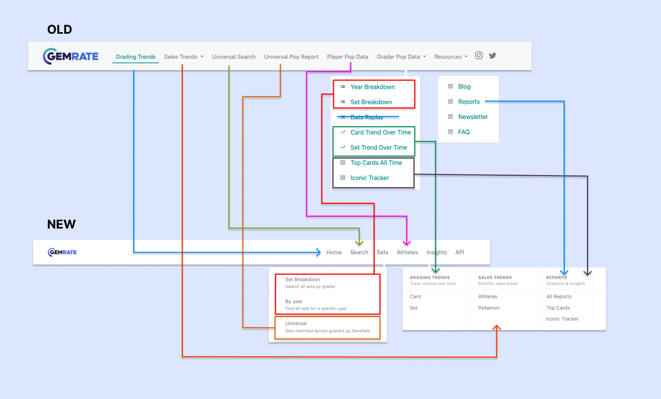Click the Twitter bird icon
This screenshot has height=399, width=661.
tap(493, 56)
